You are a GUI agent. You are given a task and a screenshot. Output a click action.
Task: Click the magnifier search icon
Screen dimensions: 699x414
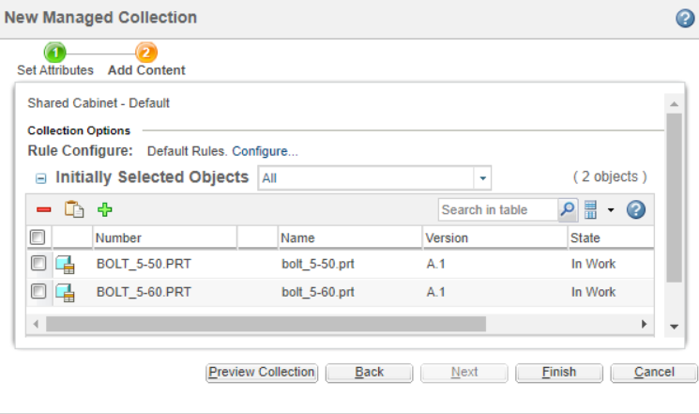568,209
